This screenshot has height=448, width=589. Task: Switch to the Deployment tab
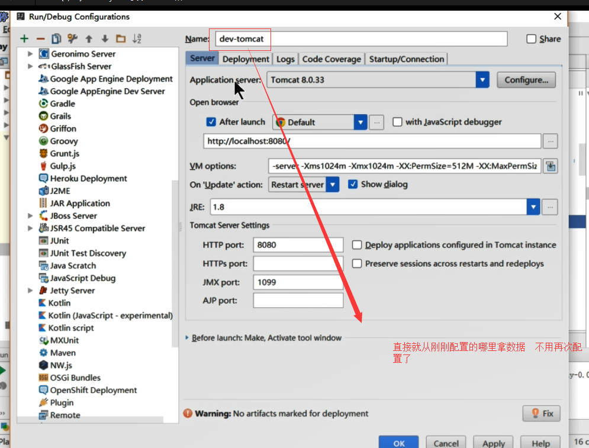[x=246, y=59]
